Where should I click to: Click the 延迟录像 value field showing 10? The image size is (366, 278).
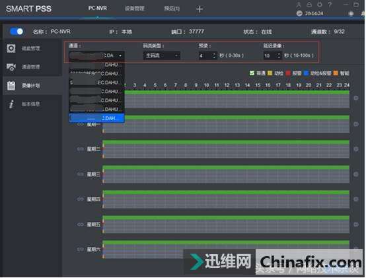pos(270,55)
